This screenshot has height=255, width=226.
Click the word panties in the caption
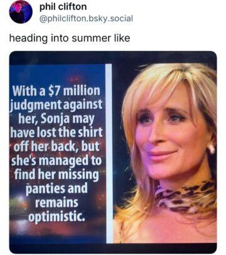coord(43,189)
